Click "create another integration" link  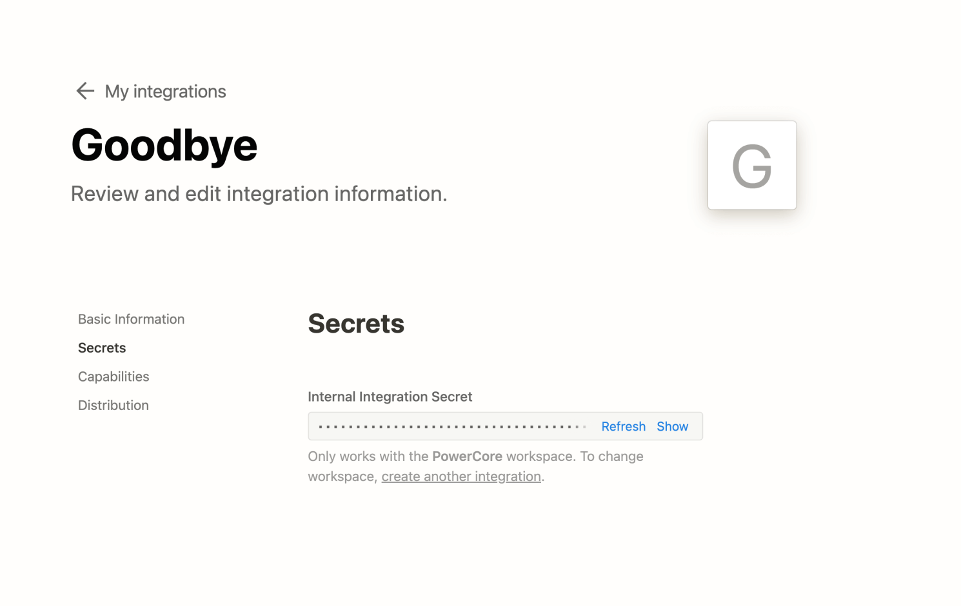[461, 476]
